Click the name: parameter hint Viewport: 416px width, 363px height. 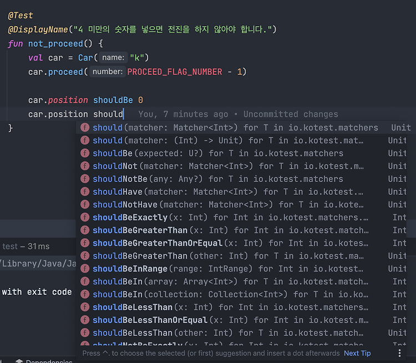113,57
